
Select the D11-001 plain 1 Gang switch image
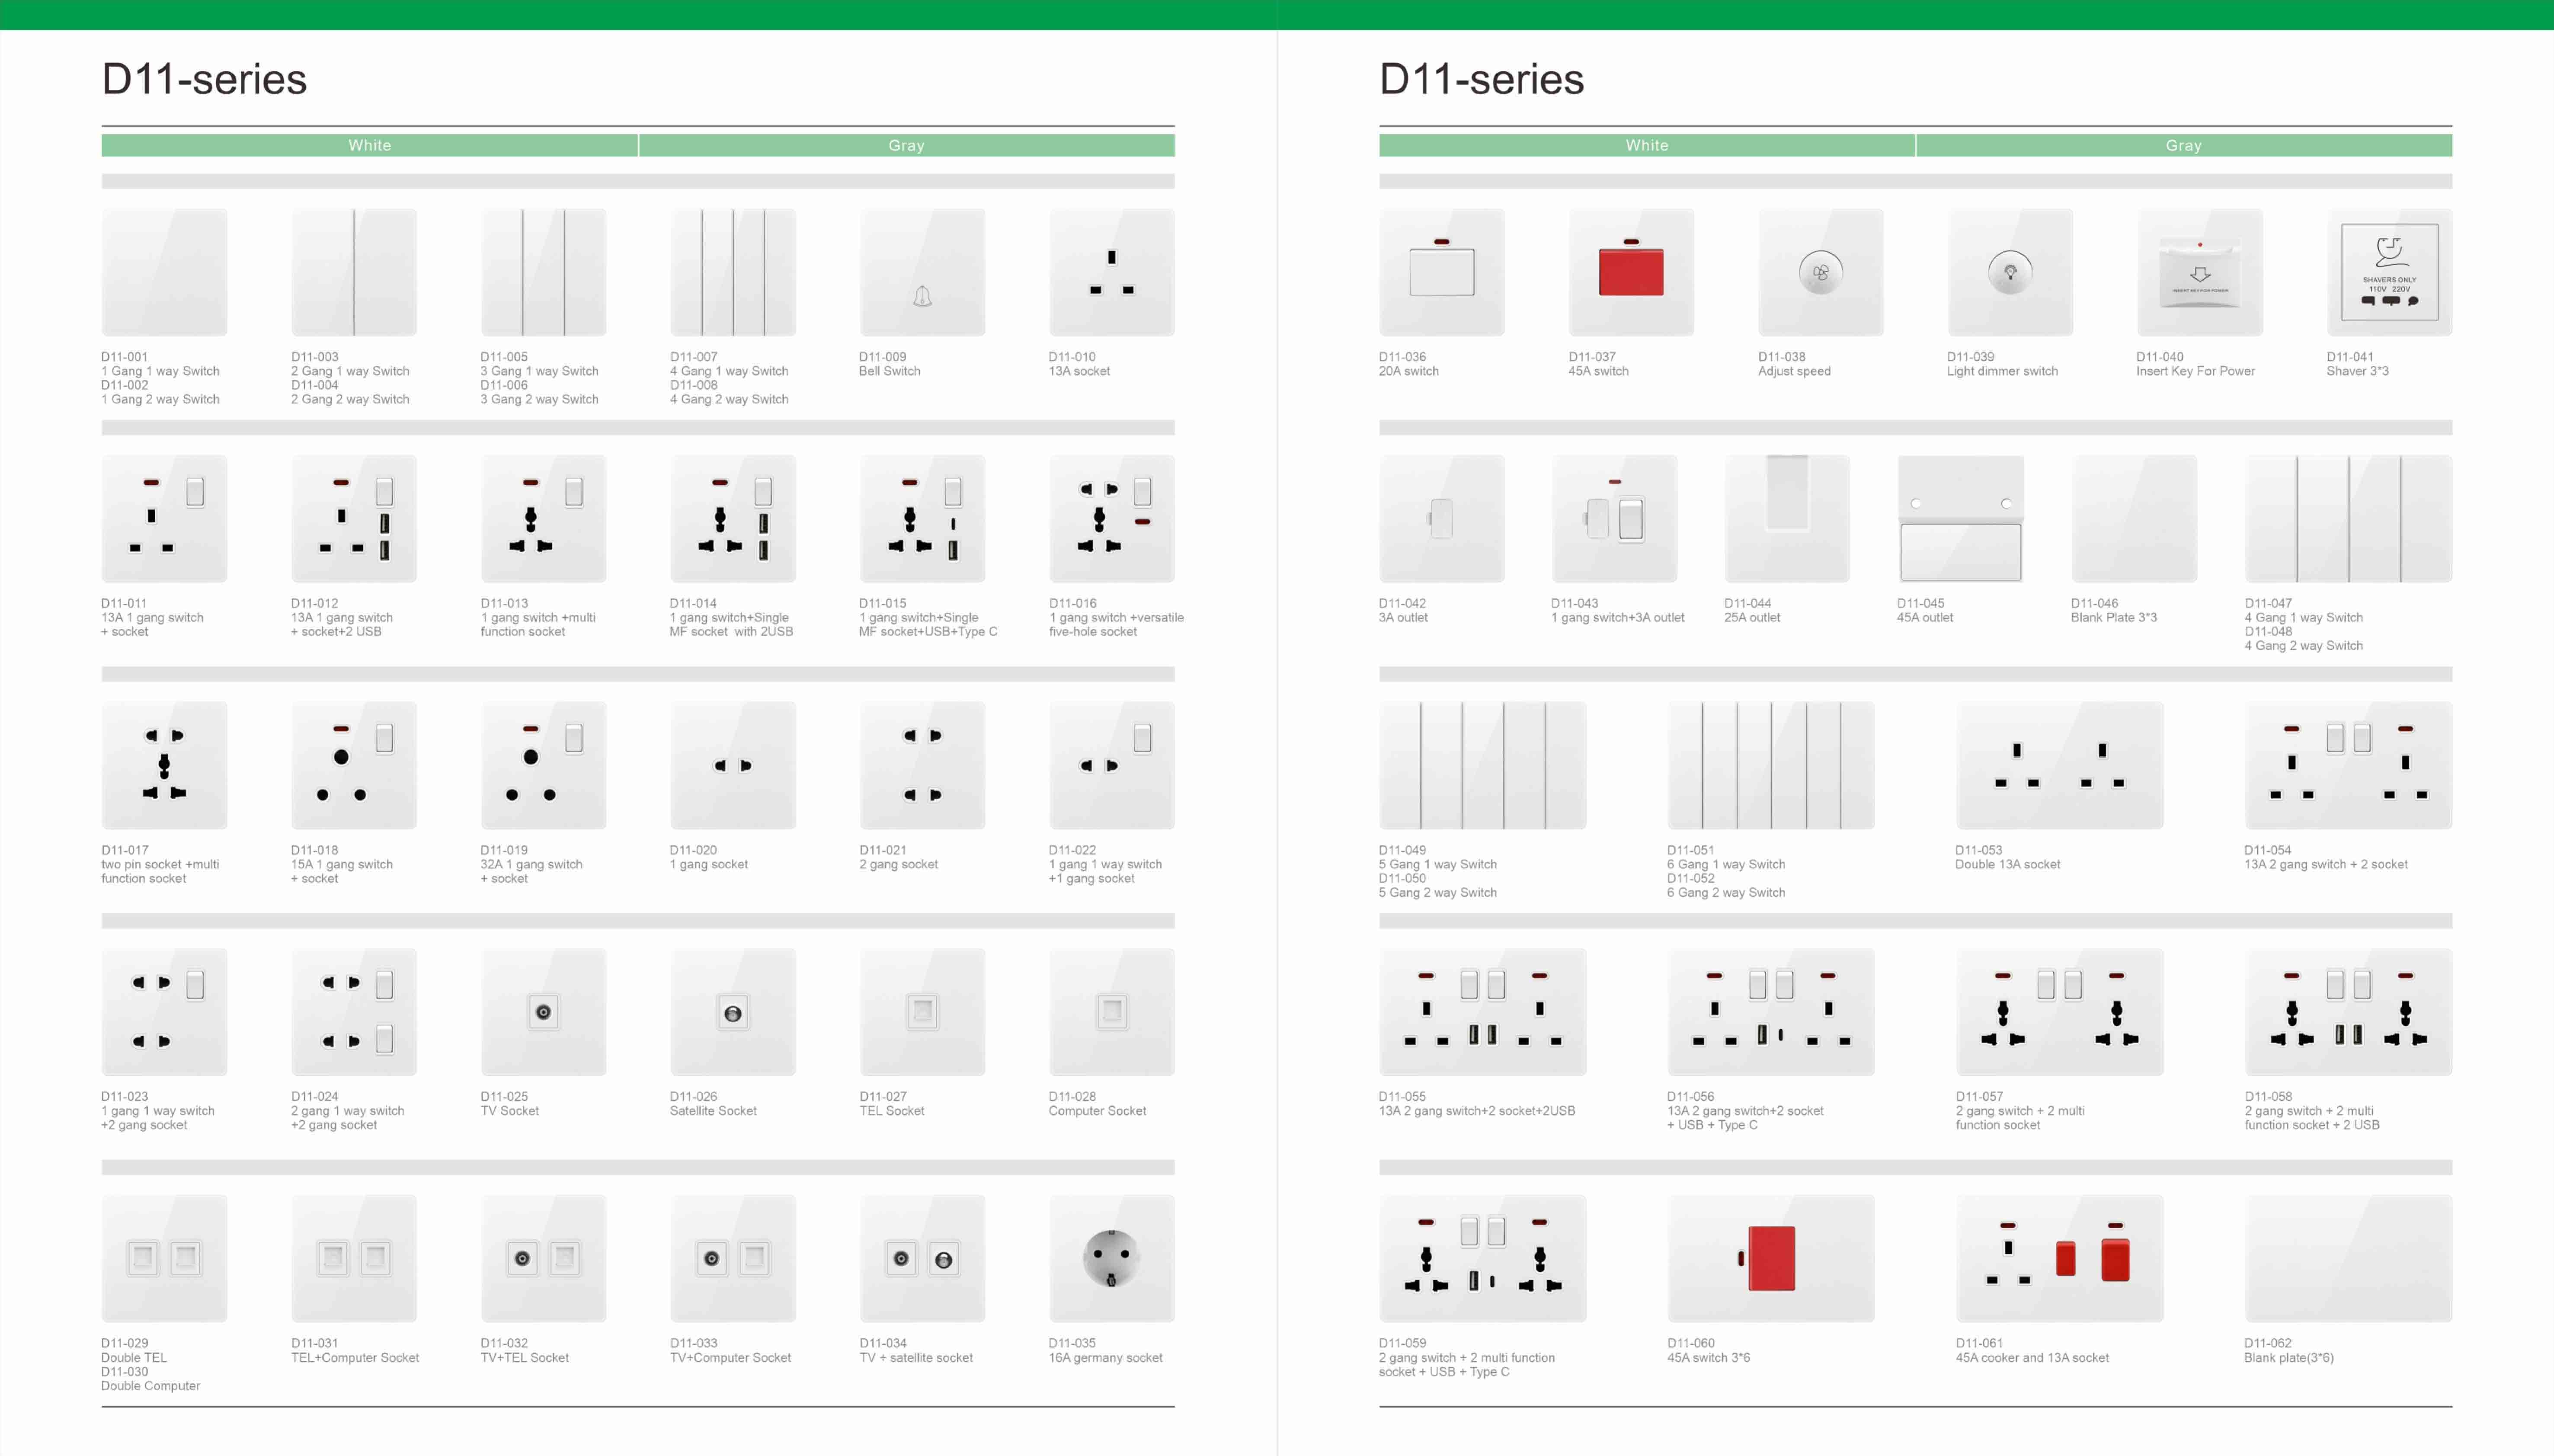pos(164,272)
